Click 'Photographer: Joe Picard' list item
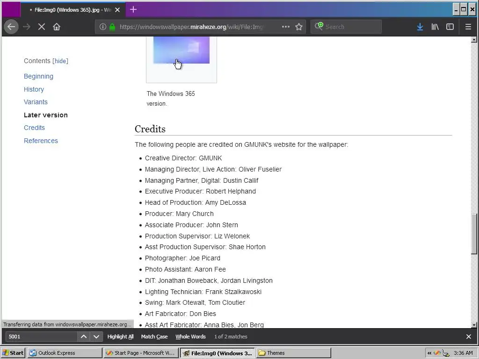 click(182, 258)
